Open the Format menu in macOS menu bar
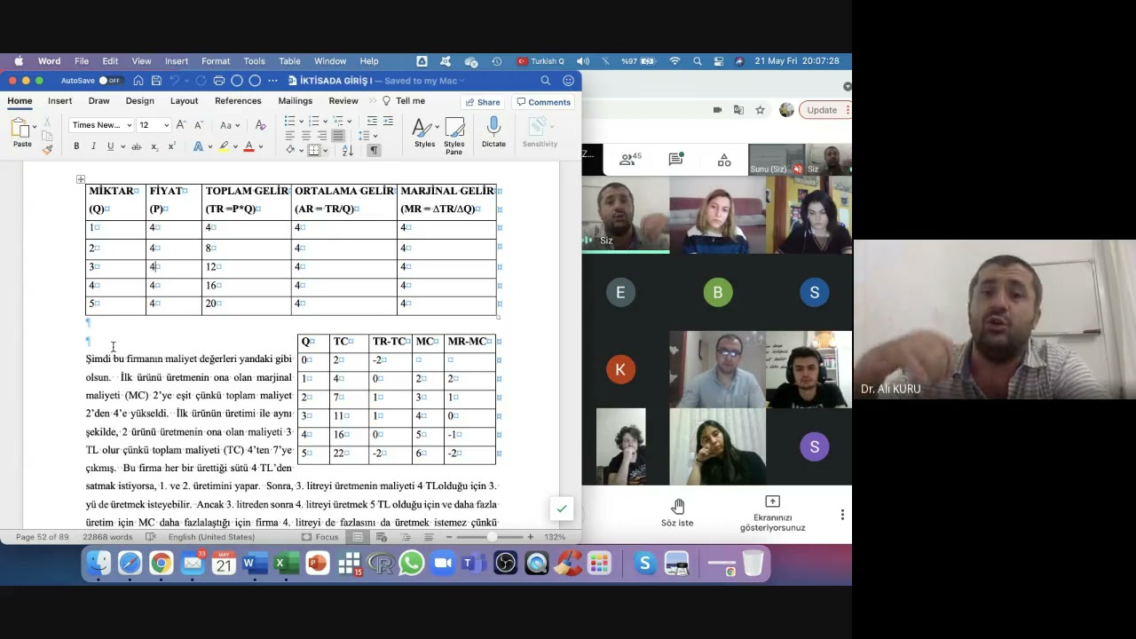This screenshot has height=639, width=1136. click(x=216, y=61)
